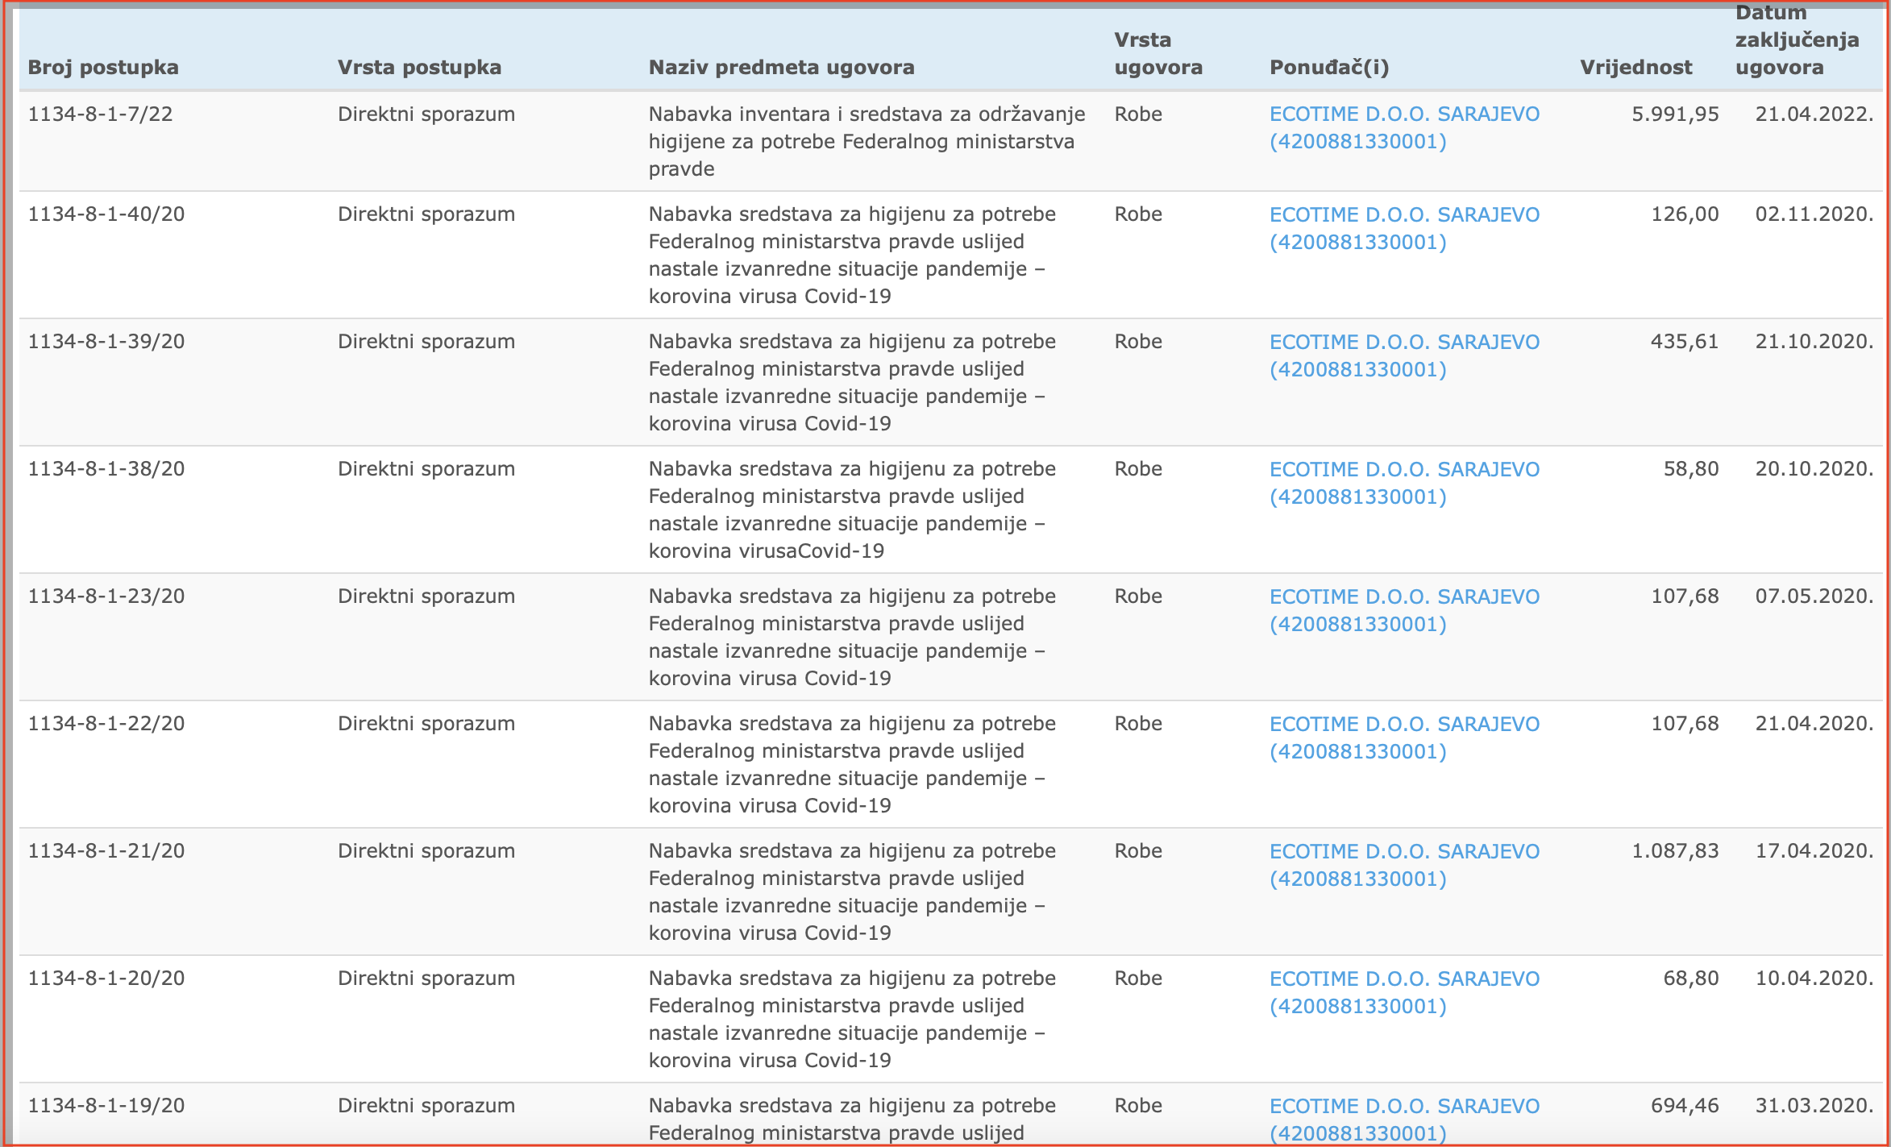Click 107,68 in row 1134-8-1-22/20

[x=1685, y=725]
